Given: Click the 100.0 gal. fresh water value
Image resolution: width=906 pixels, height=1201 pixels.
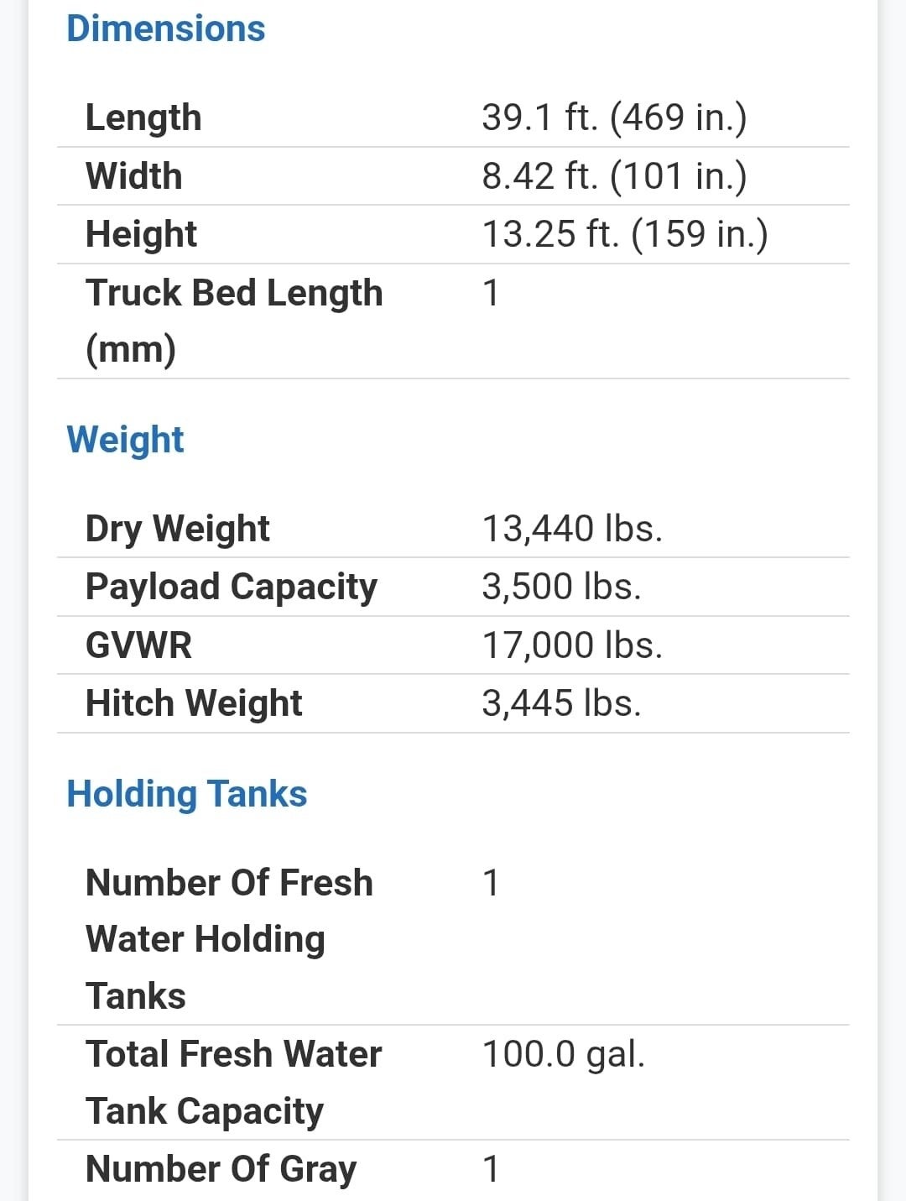Looking at the screenshot, I should coord(563,1054).
